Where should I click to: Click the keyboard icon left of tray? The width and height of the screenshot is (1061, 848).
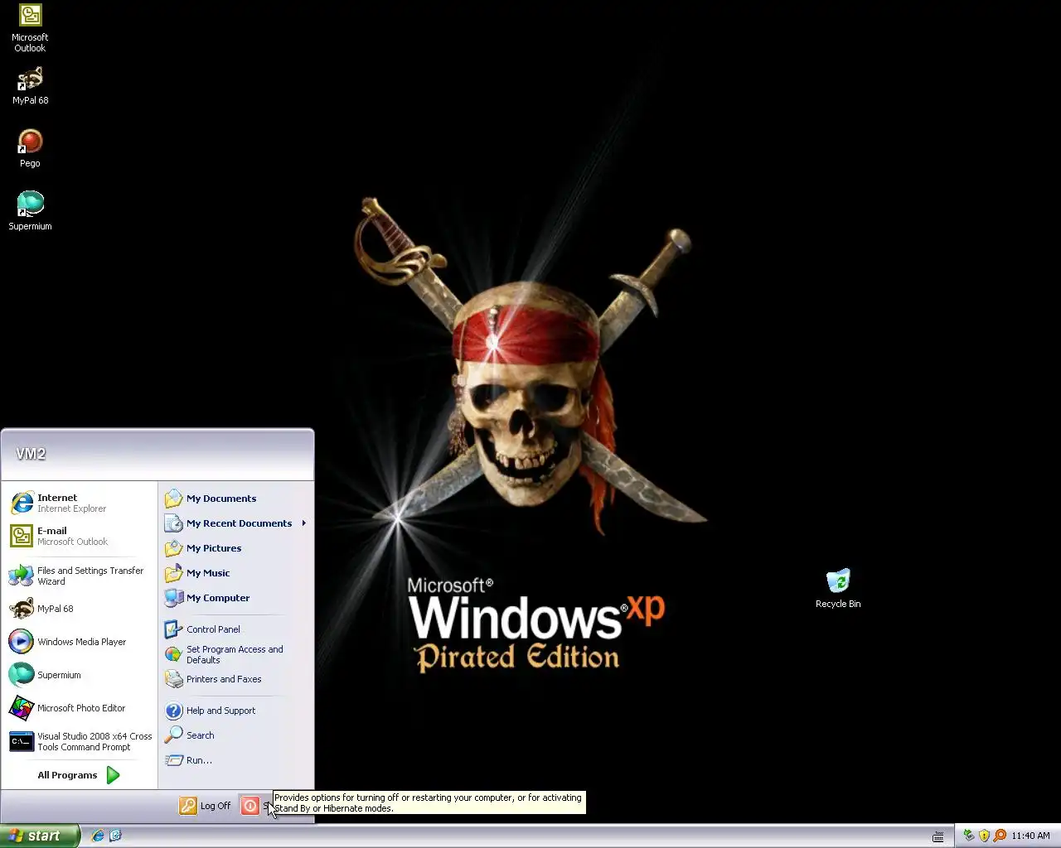[x=938, y=836]
